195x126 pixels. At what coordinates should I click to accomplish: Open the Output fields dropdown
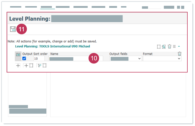tap(125, 59)
